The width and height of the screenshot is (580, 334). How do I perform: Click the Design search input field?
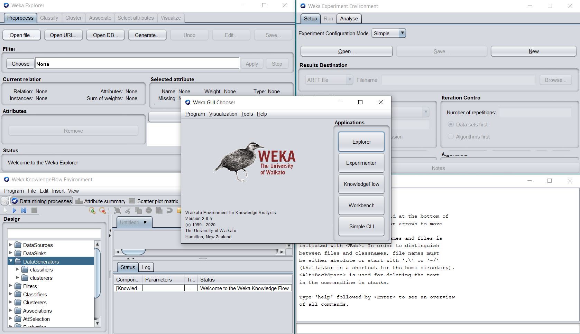tap(54, 233)
